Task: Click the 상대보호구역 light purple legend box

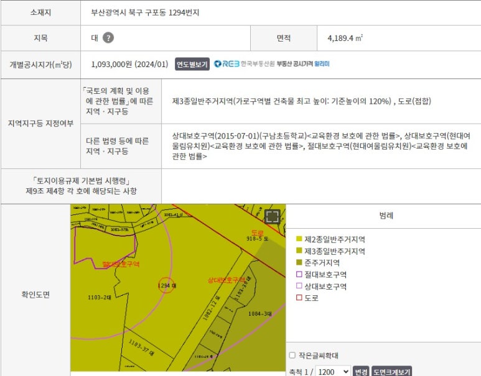Action: coord(299,286)
